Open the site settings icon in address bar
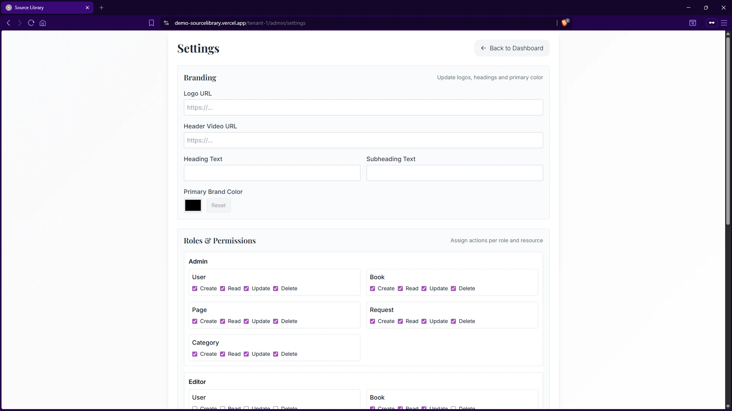Image resolution: width=732 pixels, height=411 pixels. pyautogui.click(x=166, y=23)
